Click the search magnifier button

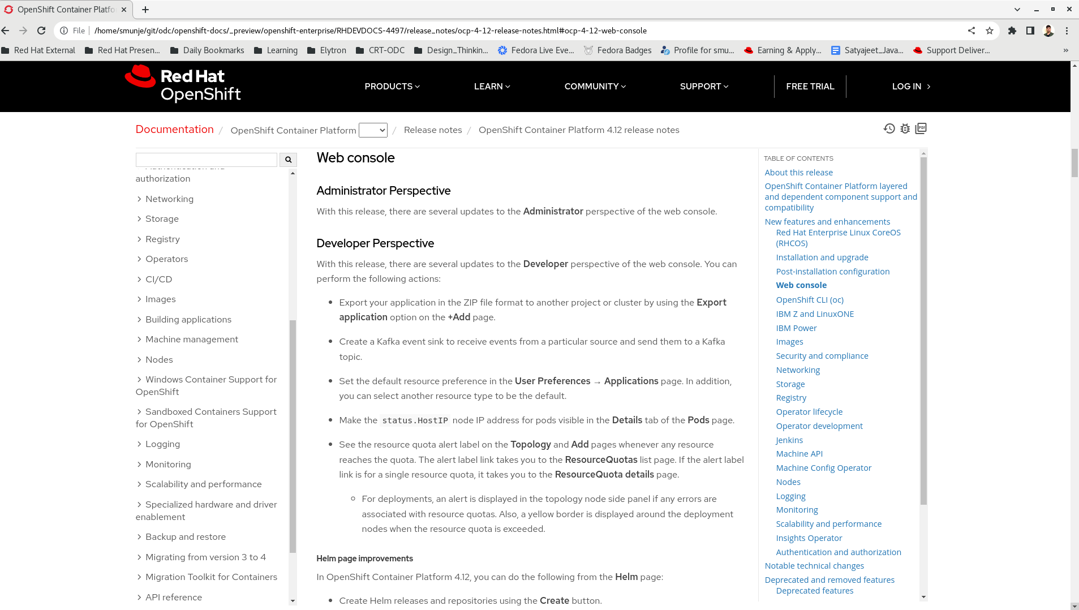pos(289,160)
